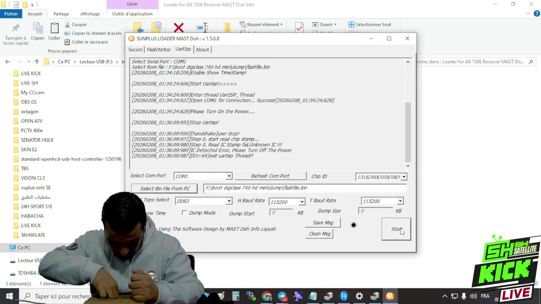
Task: Click the Coller clipboard icon in Explorer ribbon
Action: (x=54, y=28)
